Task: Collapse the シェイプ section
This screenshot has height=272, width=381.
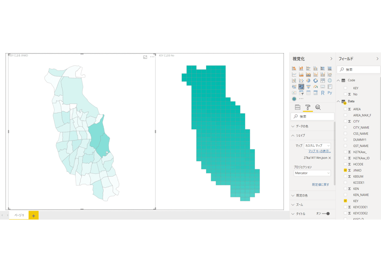Action: pos(312,136)
